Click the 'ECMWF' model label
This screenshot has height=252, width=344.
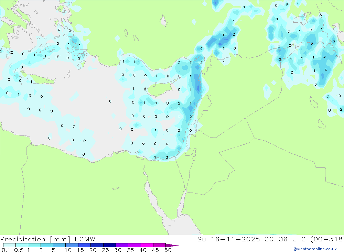click(87, 239)
